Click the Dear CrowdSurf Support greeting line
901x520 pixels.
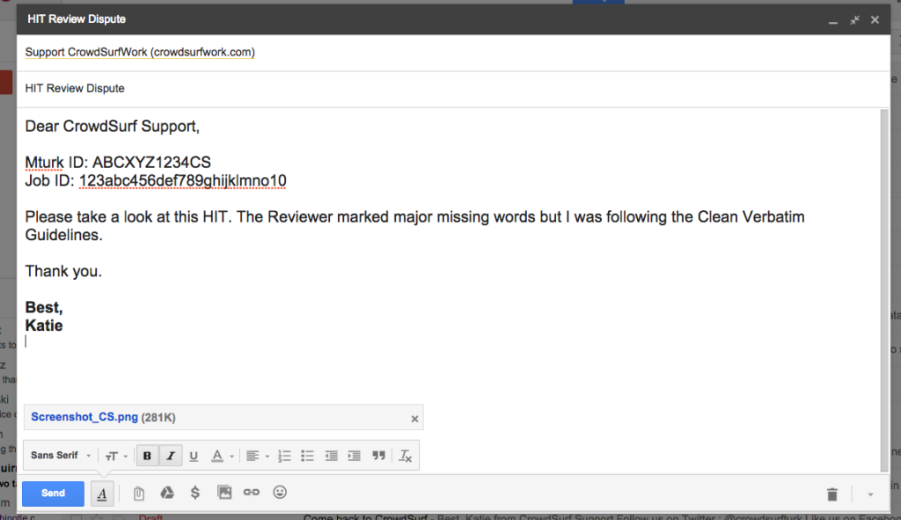pyautogui.click(x=112, y=127)
